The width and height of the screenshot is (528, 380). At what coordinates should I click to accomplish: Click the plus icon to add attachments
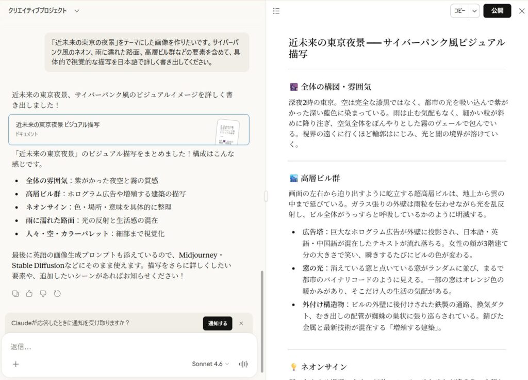[x=16, y=364]
